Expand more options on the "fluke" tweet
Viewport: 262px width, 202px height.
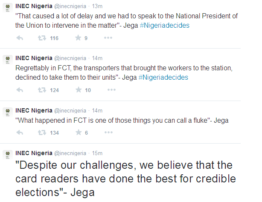pyautogui.click(x=109, y=133)
